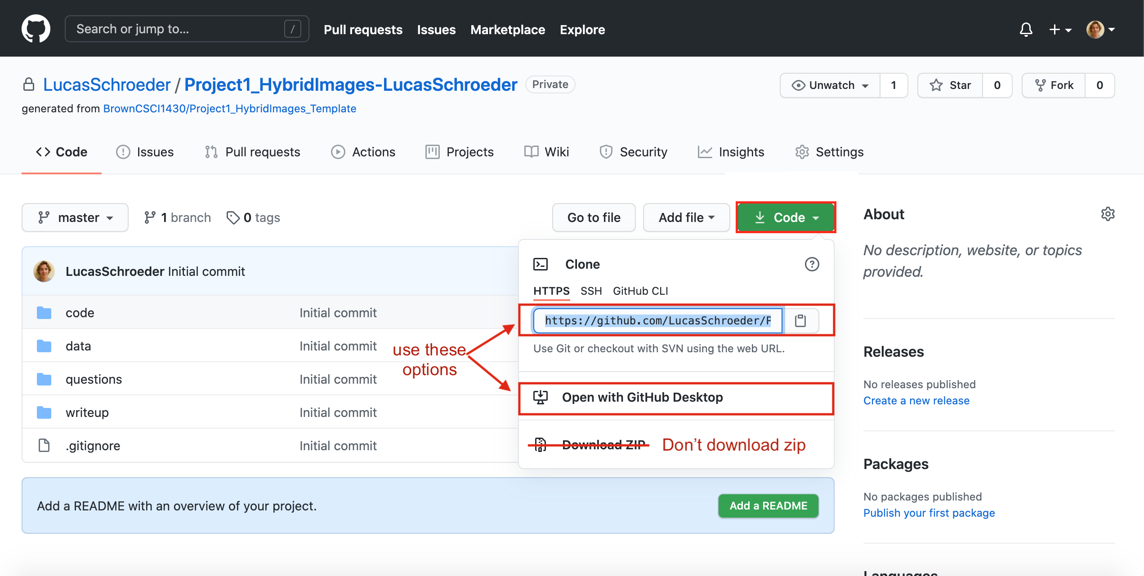Click the .gitignore file icon
The image size is (1144, 576).
tap(44, 445)
